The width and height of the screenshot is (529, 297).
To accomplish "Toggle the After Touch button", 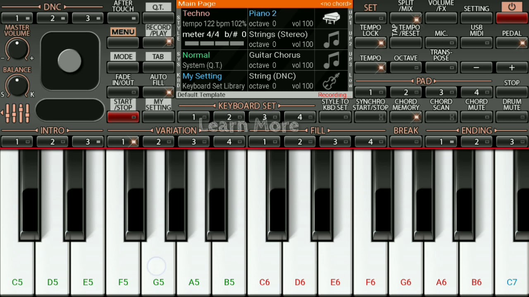I will pos(123,18).
